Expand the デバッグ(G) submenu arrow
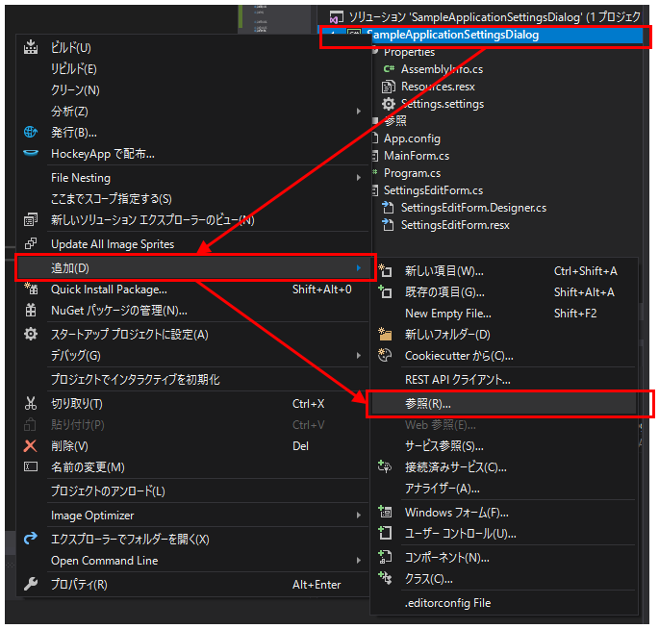This screenshot has width=659, height=629. (x=359, y=356)
